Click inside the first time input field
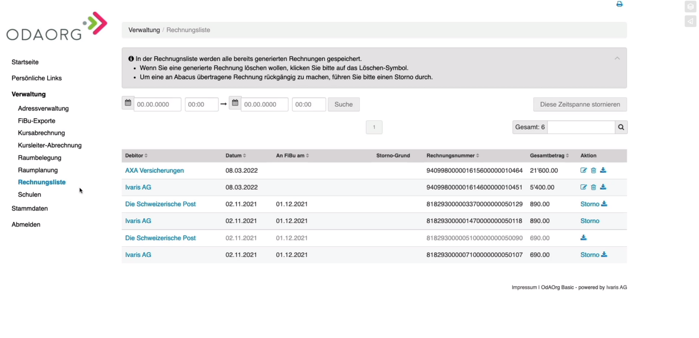The width and height of the screenshot is (699, 338). tap(201, 104)
